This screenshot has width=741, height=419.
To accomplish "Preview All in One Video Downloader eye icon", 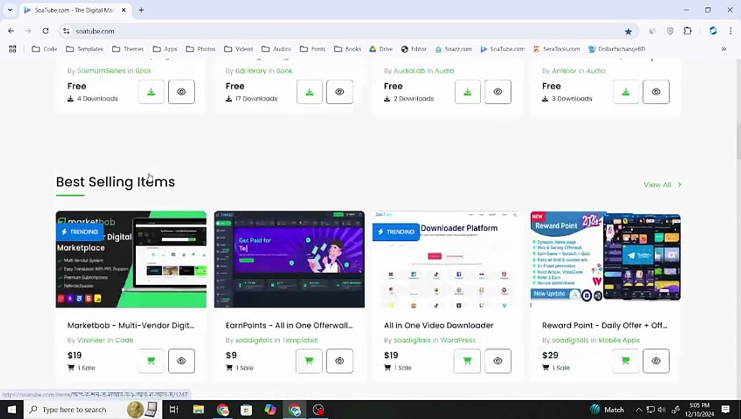I will pos(497,361).
